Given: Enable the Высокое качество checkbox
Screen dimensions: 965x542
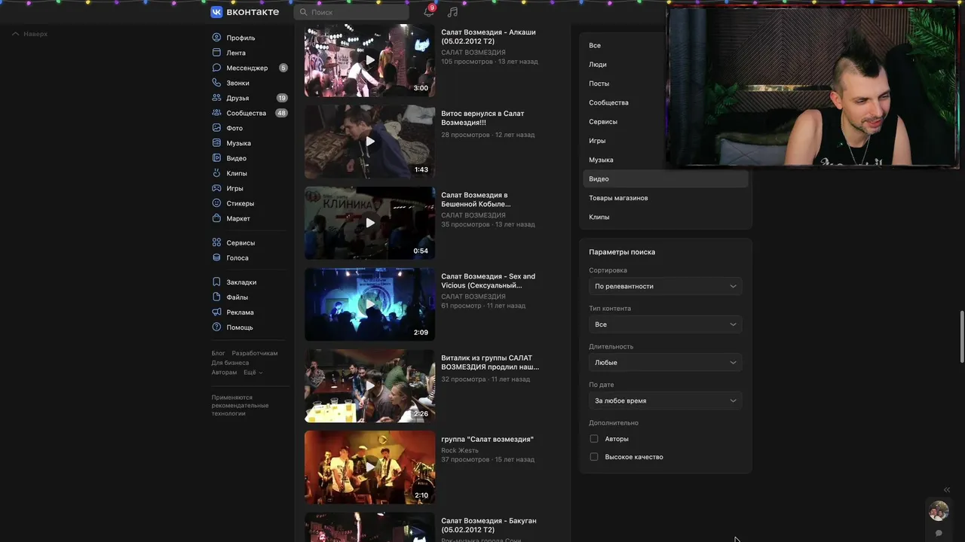Looking at the screenshot, I should (x=594, y=457).
